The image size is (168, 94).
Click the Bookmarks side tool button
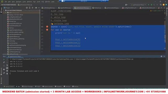pyautogui.click(x=1, y=71)
